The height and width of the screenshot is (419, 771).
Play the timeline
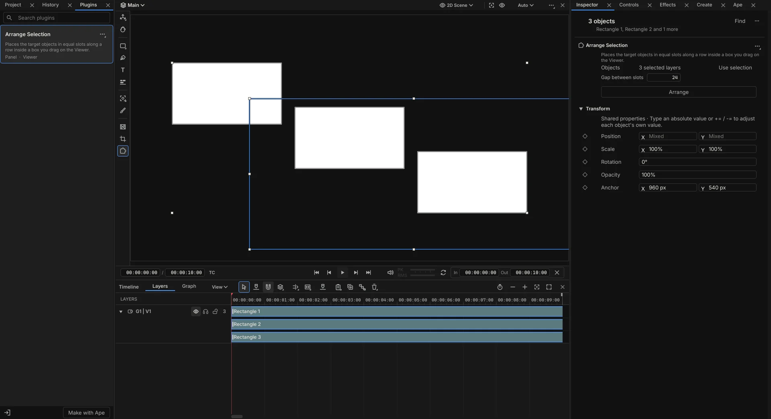(x=343, y=273)
